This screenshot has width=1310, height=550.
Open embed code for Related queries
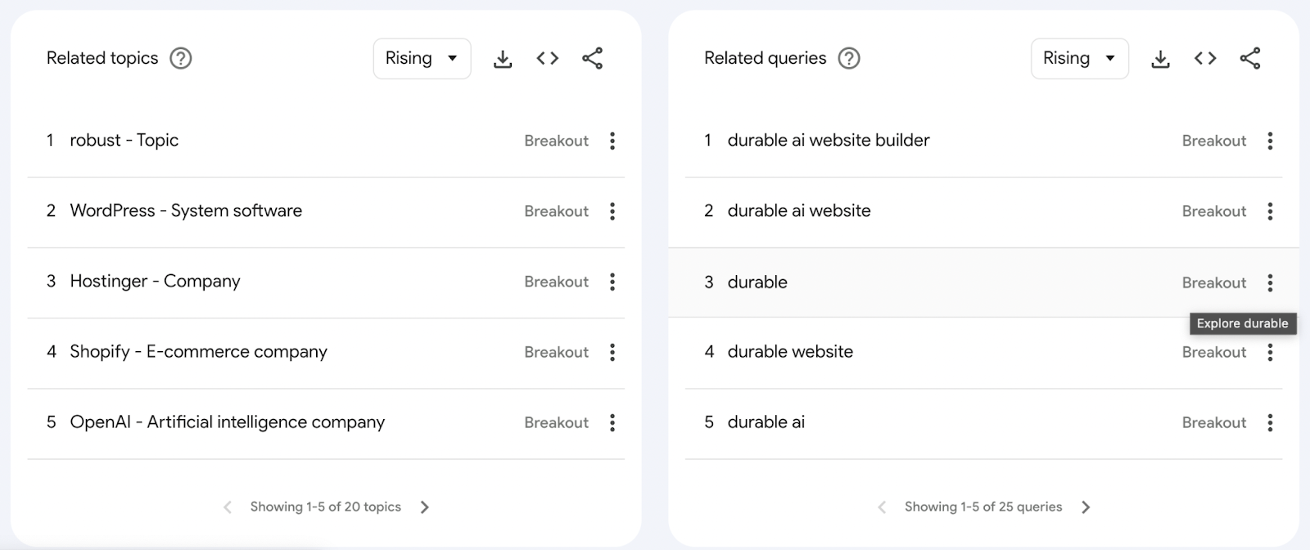[1204, 59]
